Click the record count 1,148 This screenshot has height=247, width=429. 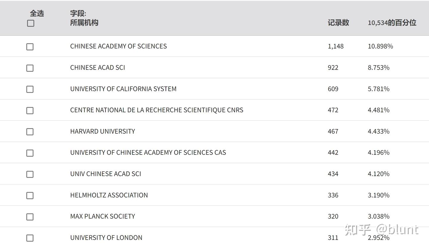pos(336,46)
